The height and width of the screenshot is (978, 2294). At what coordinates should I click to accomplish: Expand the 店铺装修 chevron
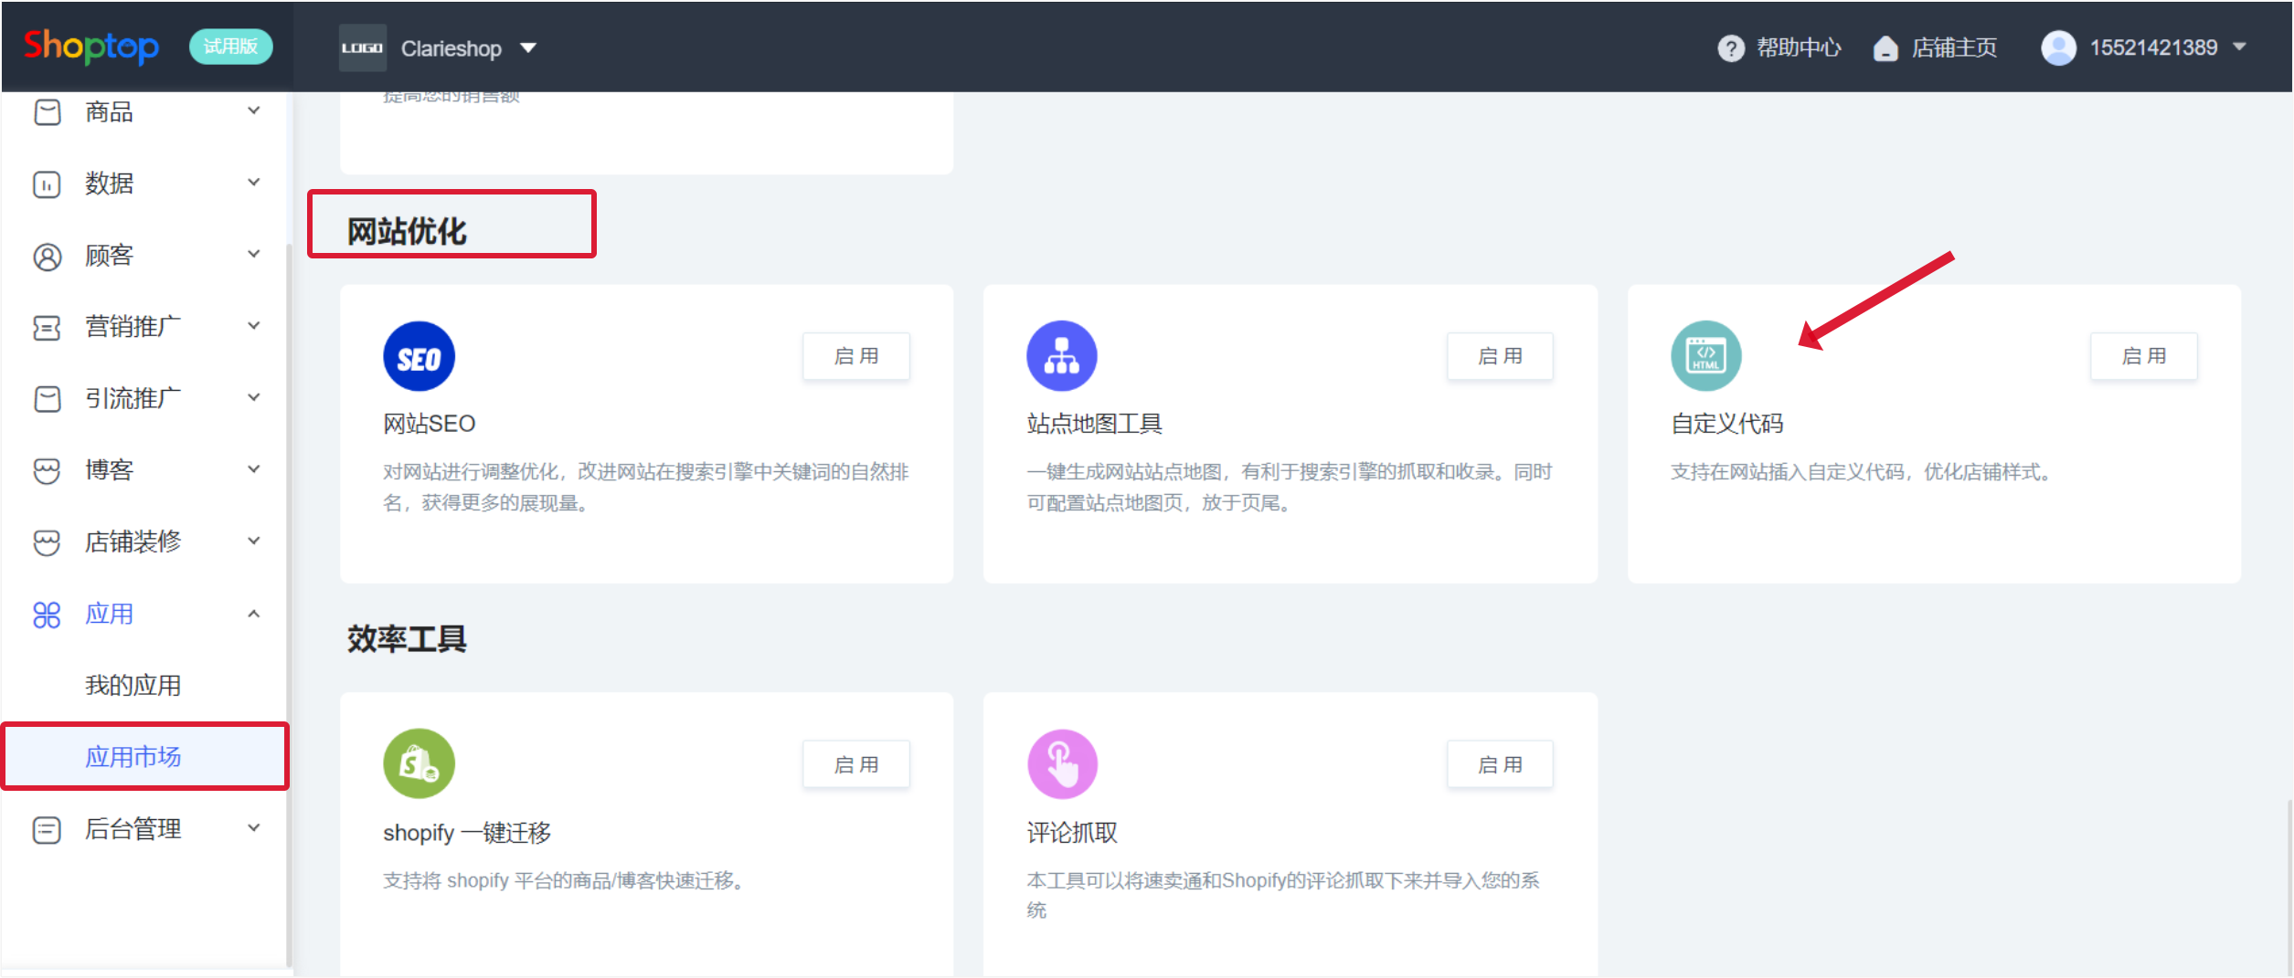pos(254,541)
